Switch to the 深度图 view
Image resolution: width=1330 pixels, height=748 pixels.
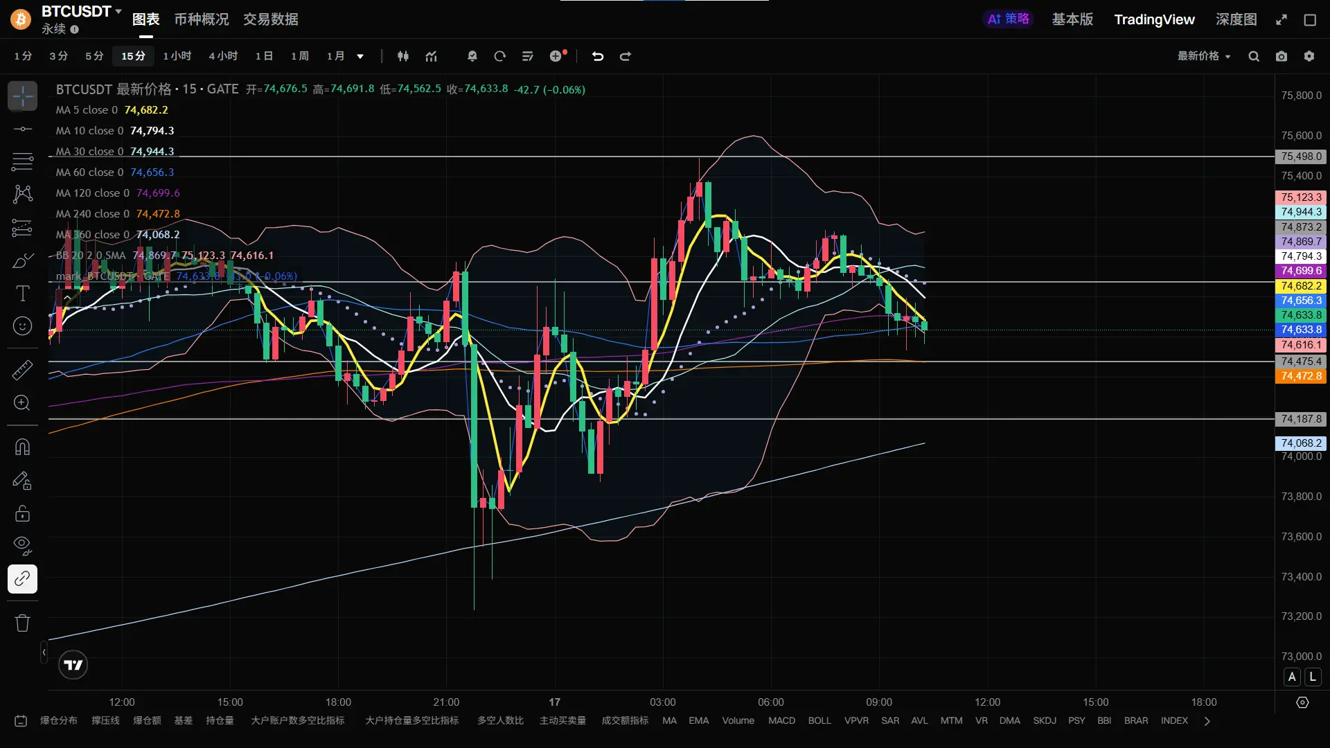pyautogui.click(x=1236, y=19)
